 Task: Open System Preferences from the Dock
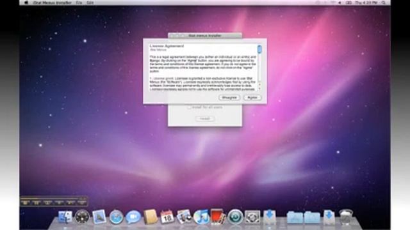[x=252, y=217]
